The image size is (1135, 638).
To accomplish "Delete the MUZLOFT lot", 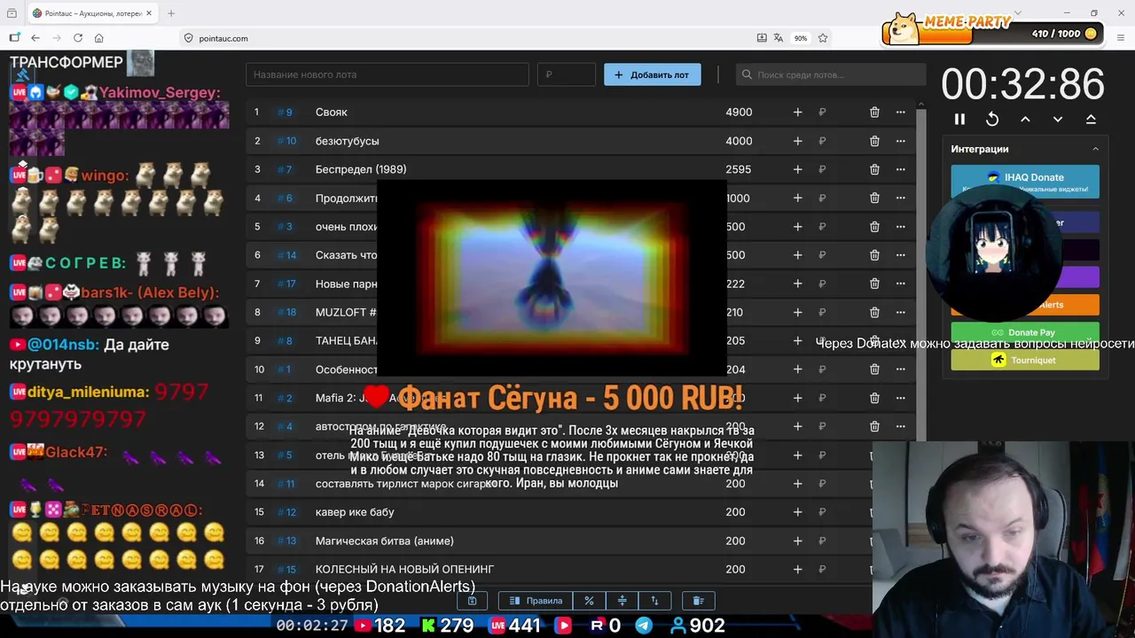I will tap(874, 312).
